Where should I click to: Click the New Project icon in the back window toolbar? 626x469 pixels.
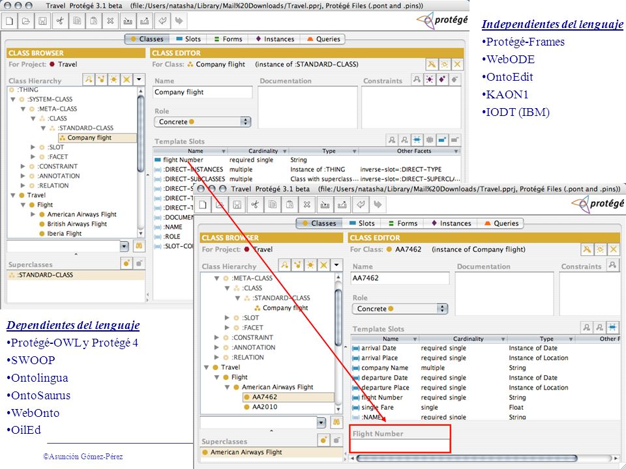tap(9, 21)
